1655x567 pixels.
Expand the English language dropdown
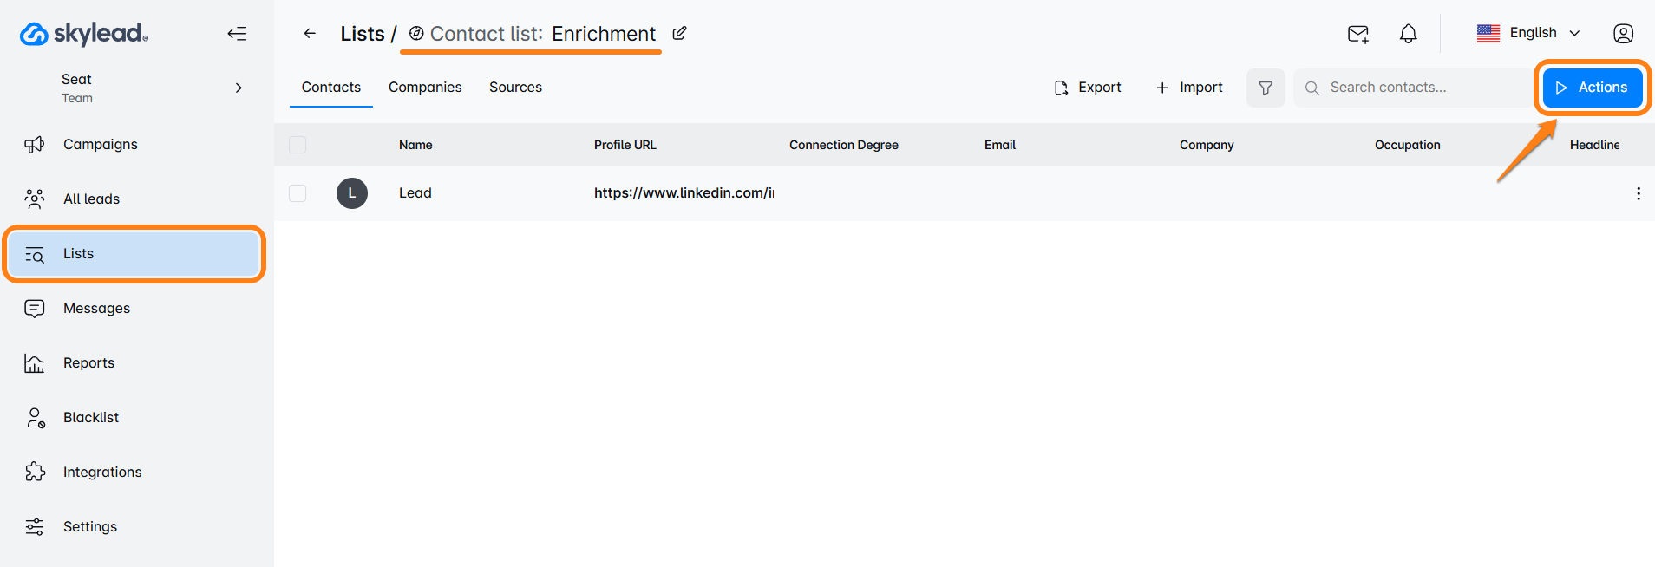[1529, 33]
